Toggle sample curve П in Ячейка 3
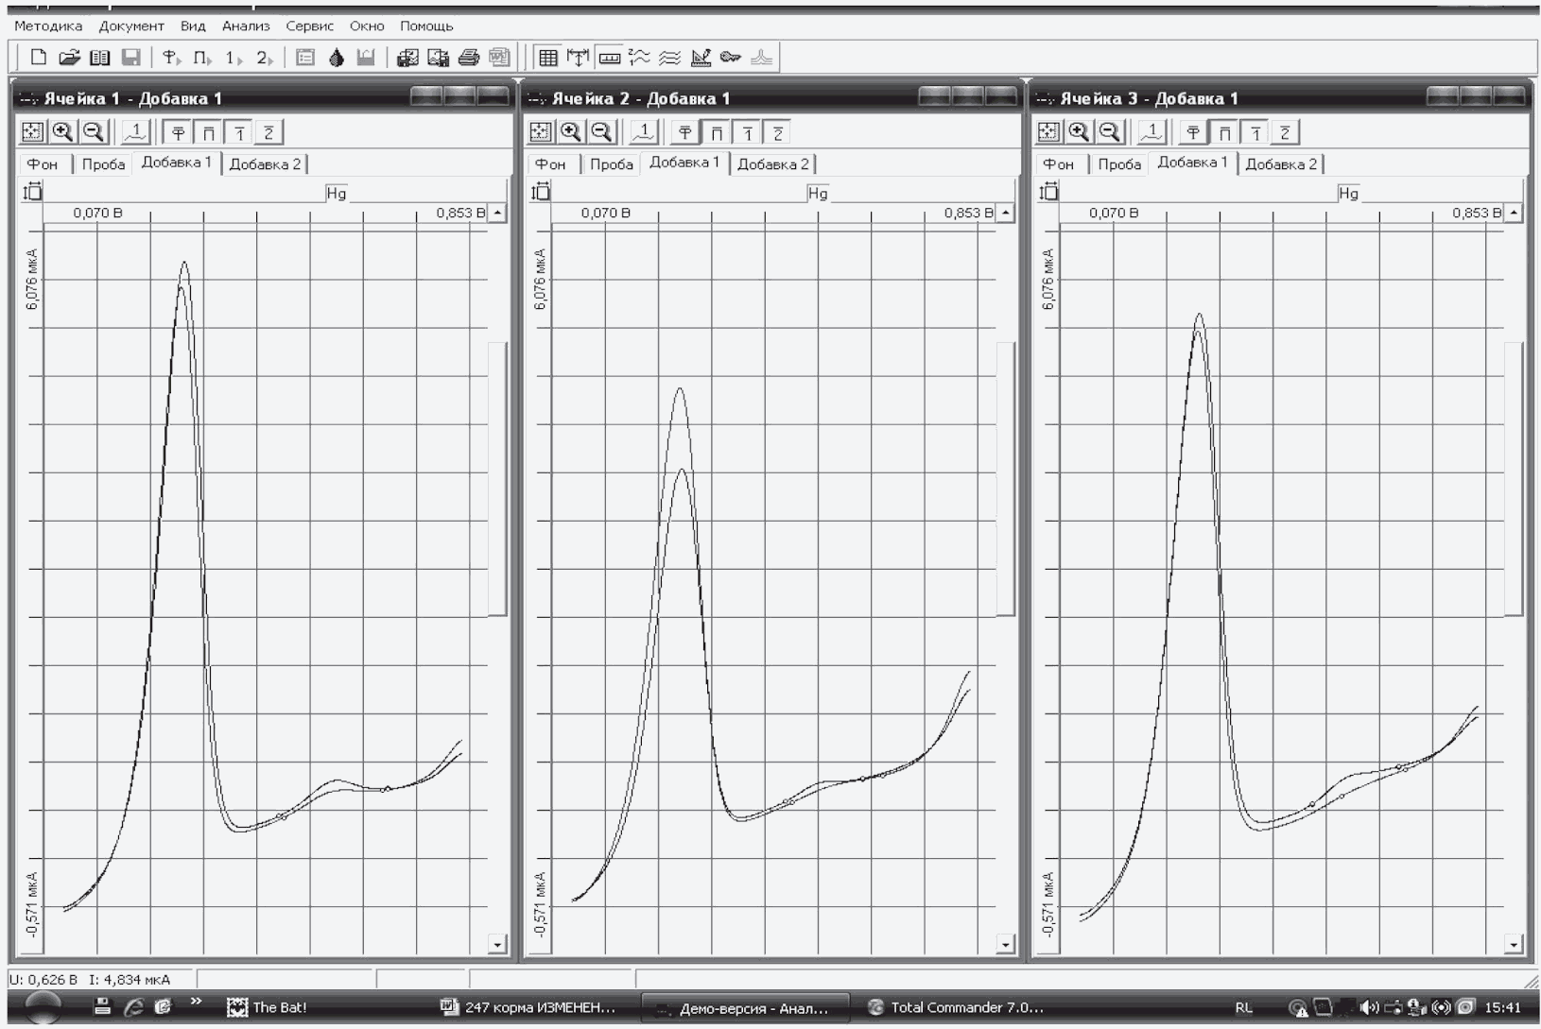 pos(1224,132)
